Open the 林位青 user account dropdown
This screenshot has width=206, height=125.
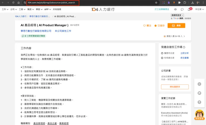[x=200, y=9]
